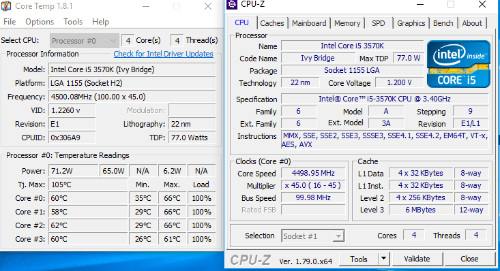500x271 pixels.
Task: Click the VID value 1.2260 v
Action: point(72,110)
